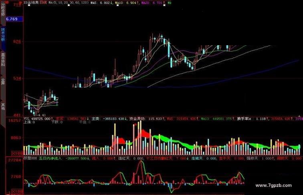The image size is (303, 195).
Task: Click the 五日内净流入 value label
Action: [64, 158]
